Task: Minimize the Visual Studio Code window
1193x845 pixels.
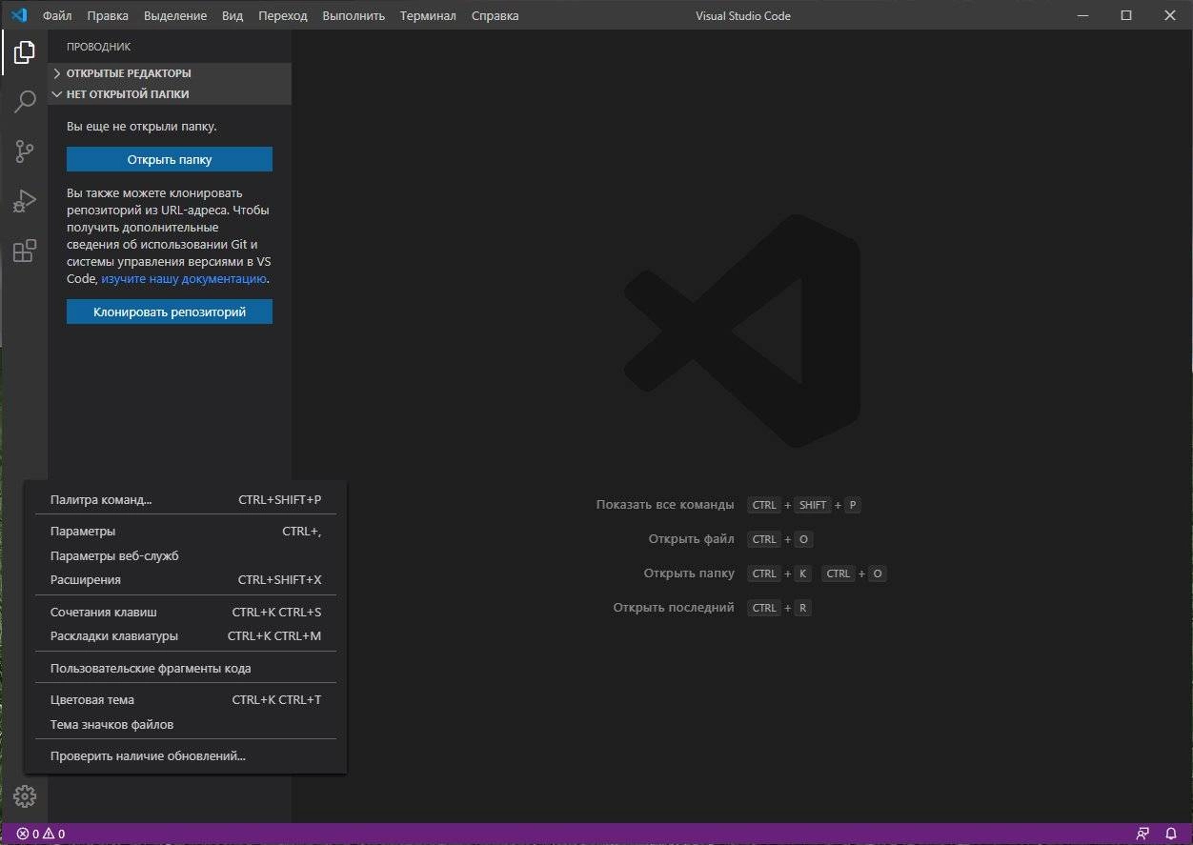Action: (1082, 15)
